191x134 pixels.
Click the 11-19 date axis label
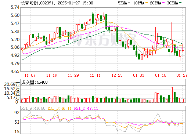[x=52, y=75]
